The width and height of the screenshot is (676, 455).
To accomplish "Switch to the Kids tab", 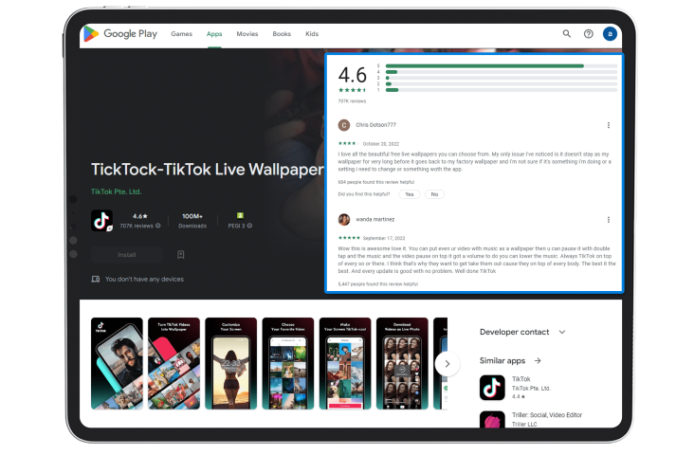I will pos(312,33).
